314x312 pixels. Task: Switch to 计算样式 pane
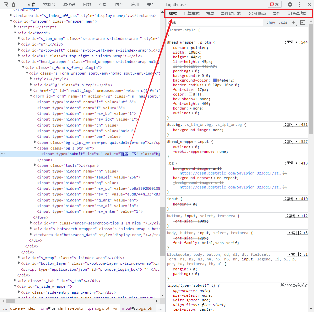[191, 13]
